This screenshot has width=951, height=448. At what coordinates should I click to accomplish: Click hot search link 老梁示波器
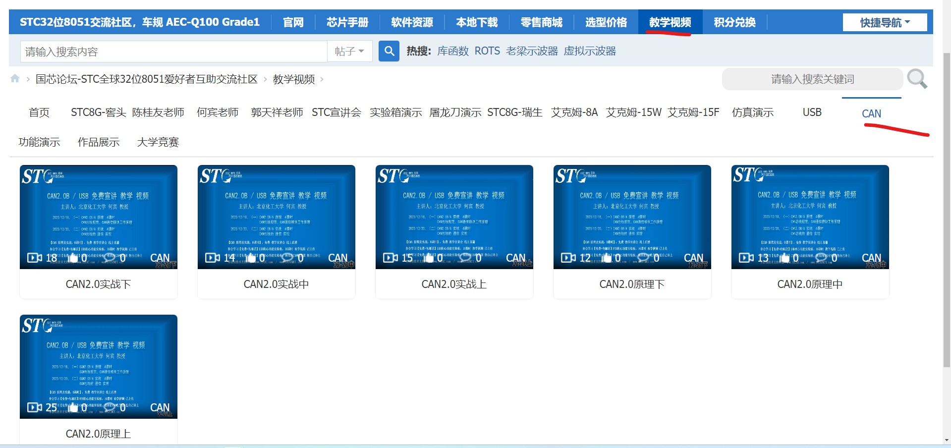(x=532, y=51)
